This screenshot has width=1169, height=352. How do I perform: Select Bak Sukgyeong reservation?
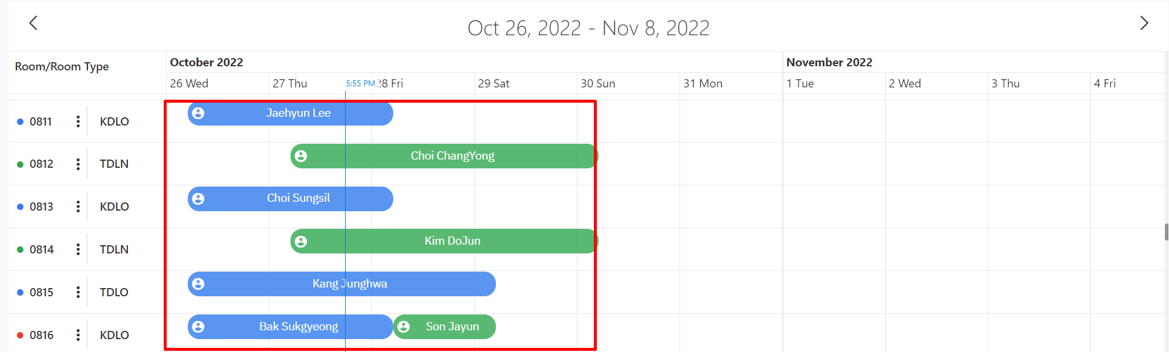[298, 327]
